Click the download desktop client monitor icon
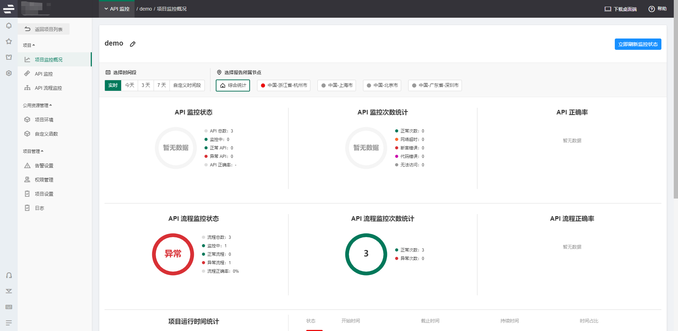The width and height of the screenshot is (678, 331). coord(608,9)
